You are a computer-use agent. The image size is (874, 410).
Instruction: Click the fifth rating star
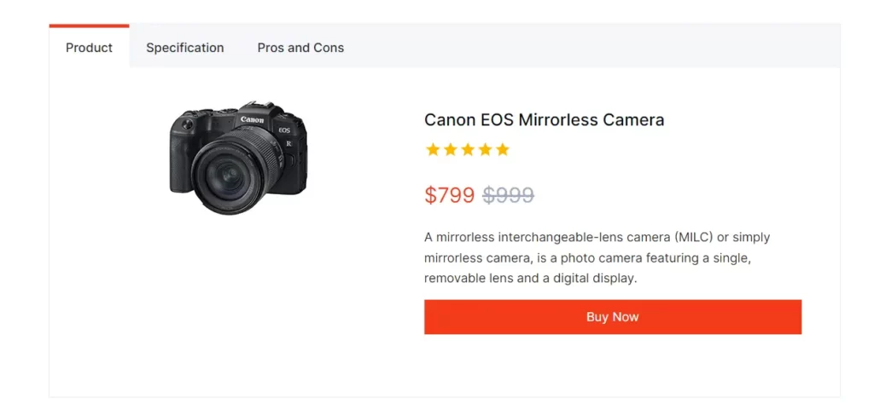tap(503, 150)
